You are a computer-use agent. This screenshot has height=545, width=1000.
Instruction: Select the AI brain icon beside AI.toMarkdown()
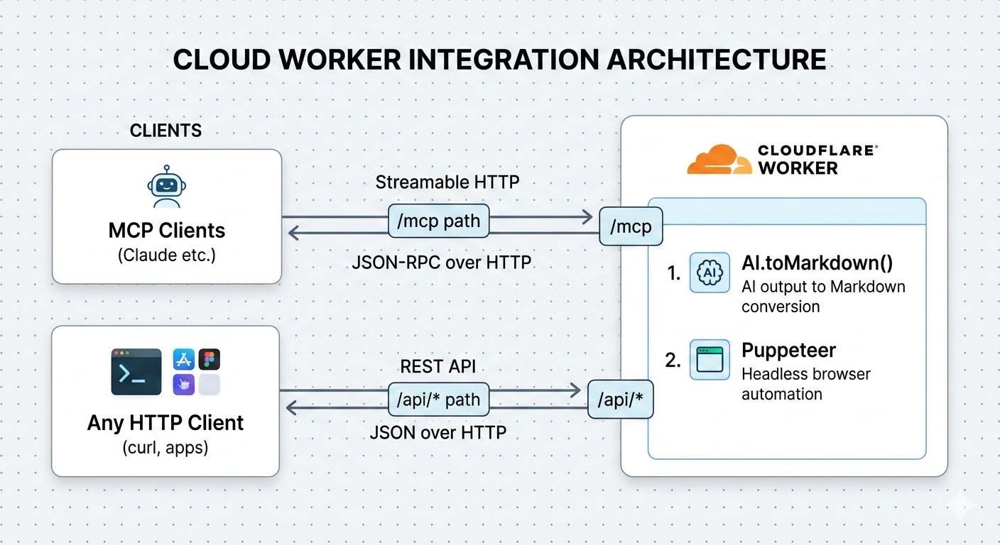(710, 272)
